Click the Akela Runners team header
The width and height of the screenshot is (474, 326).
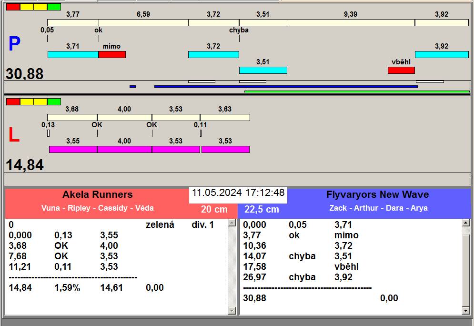click(x=97, y=195)
